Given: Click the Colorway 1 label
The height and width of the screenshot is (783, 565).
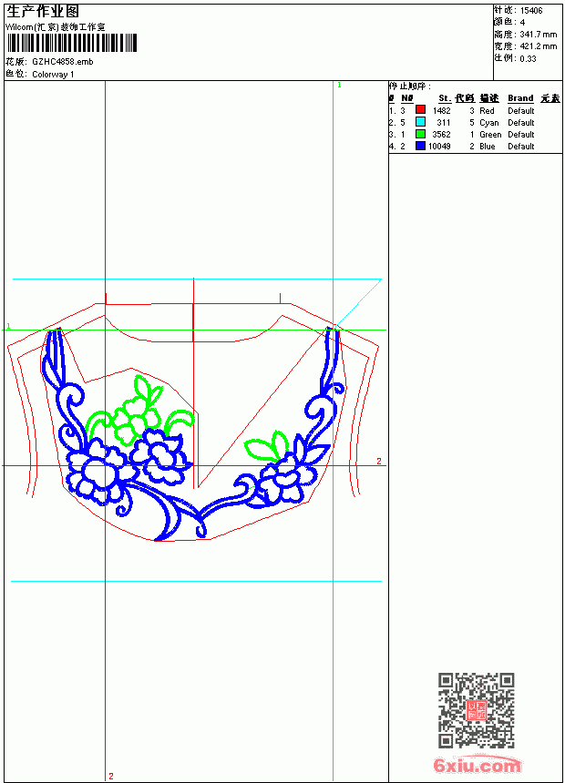Looking at the screenshot, I should [53, 75].
